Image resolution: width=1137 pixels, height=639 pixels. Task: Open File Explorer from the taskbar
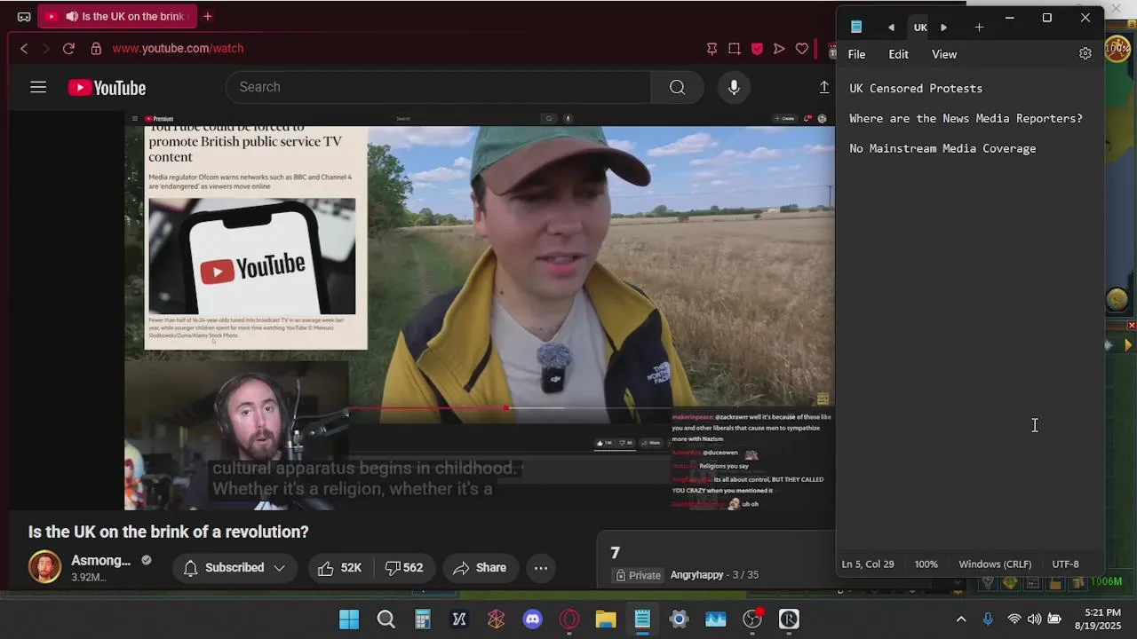point(606,619)
